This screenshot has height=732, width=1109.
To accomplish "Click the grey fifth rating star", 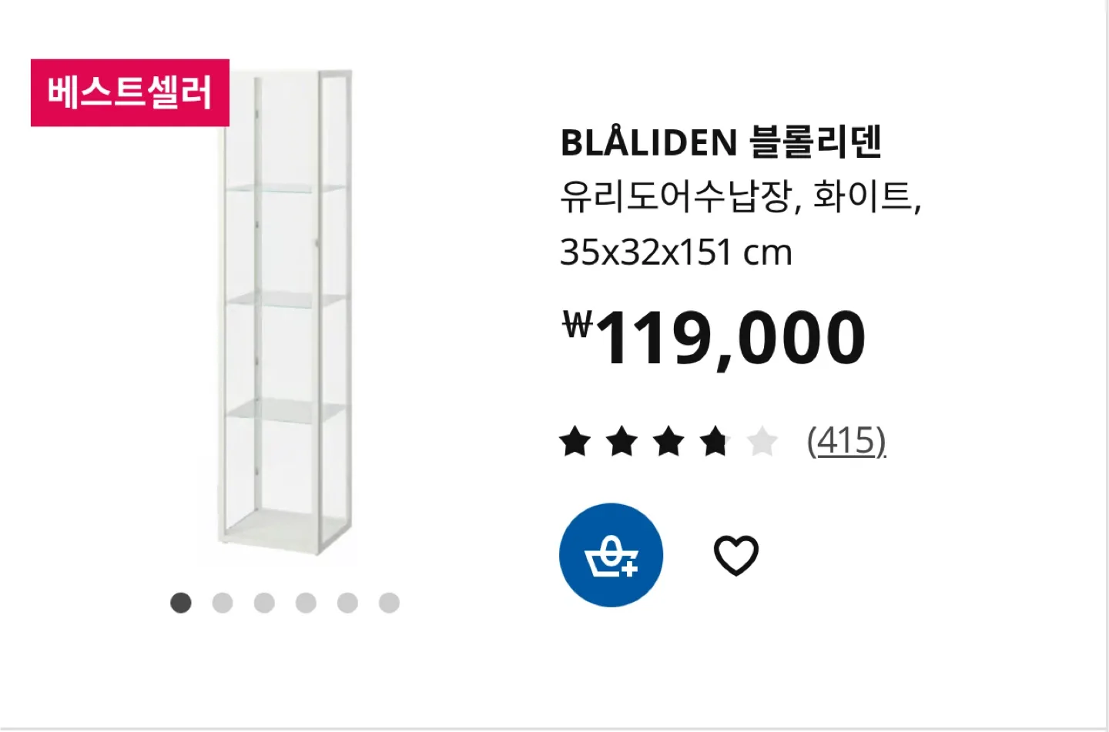I will 762,442.
